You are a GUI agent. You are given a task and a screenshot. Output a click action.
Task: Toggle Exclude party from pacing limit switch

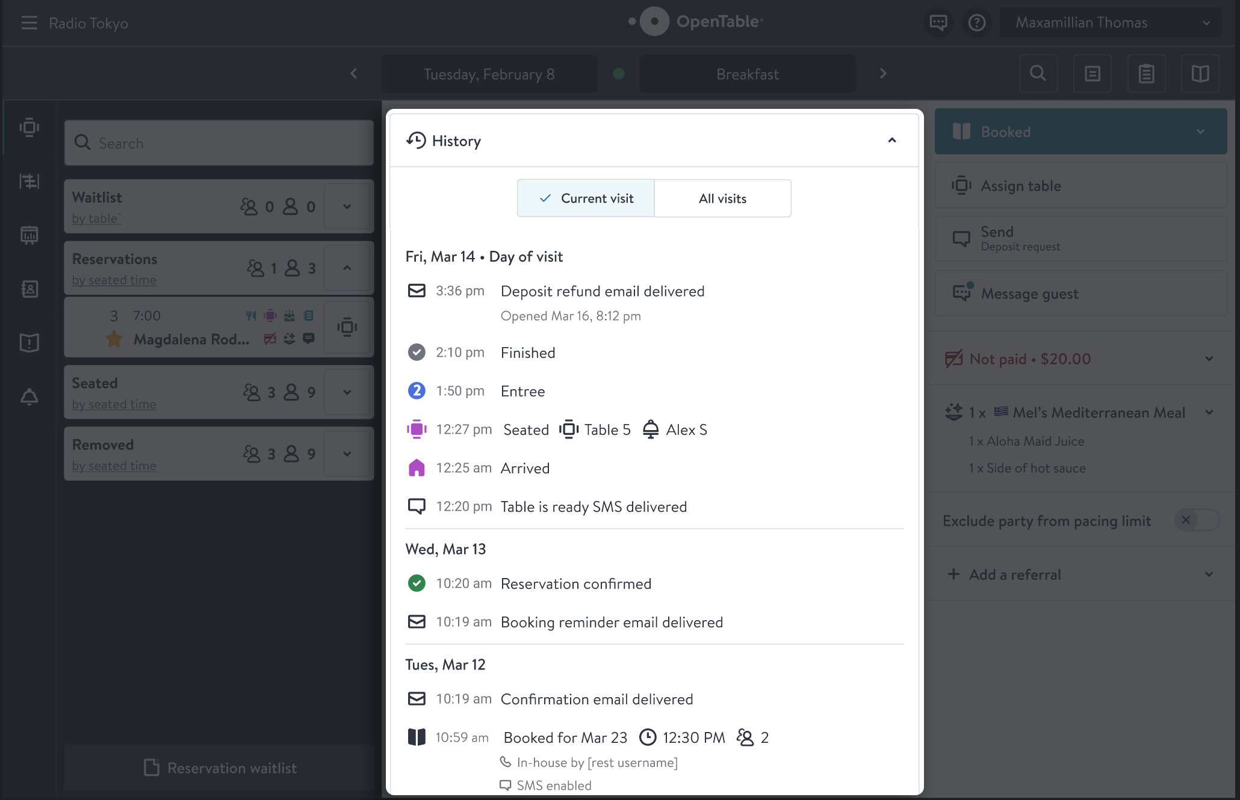(1197, 520)
